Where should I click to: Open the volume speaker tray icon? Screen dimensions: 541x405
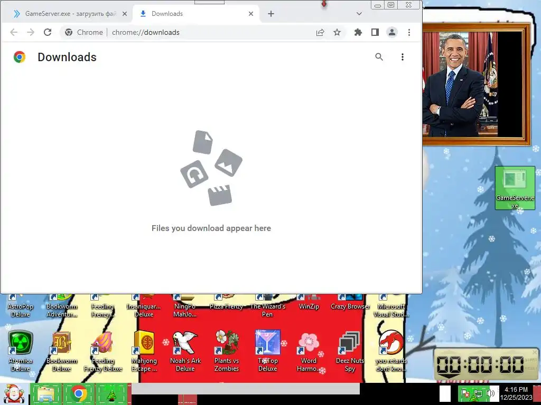(x=490, y=393)
